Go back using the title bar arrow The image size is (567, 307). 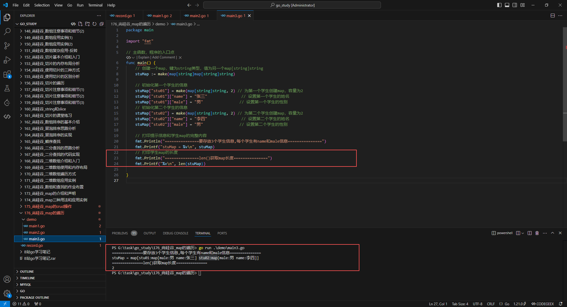[189, 5]
